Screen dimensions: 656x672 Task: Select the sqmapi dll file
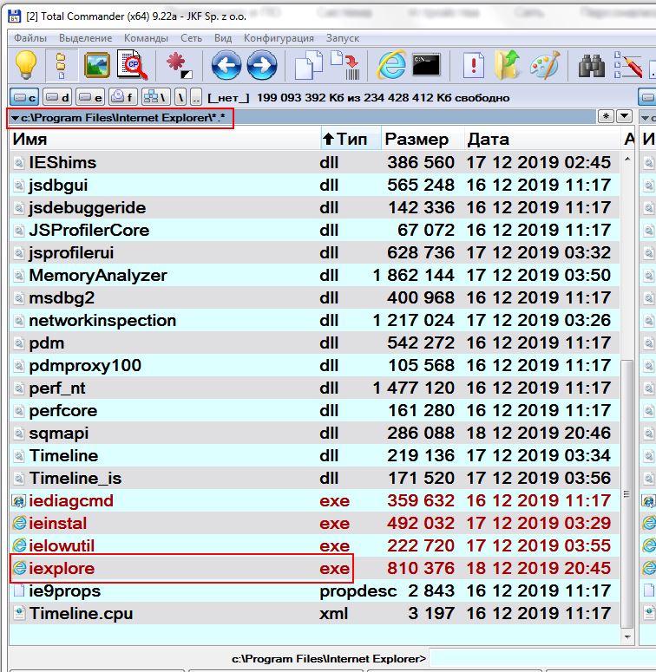(314, 433)
